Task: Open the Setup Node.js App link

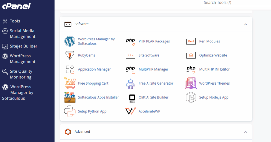Action: [214, 97]
